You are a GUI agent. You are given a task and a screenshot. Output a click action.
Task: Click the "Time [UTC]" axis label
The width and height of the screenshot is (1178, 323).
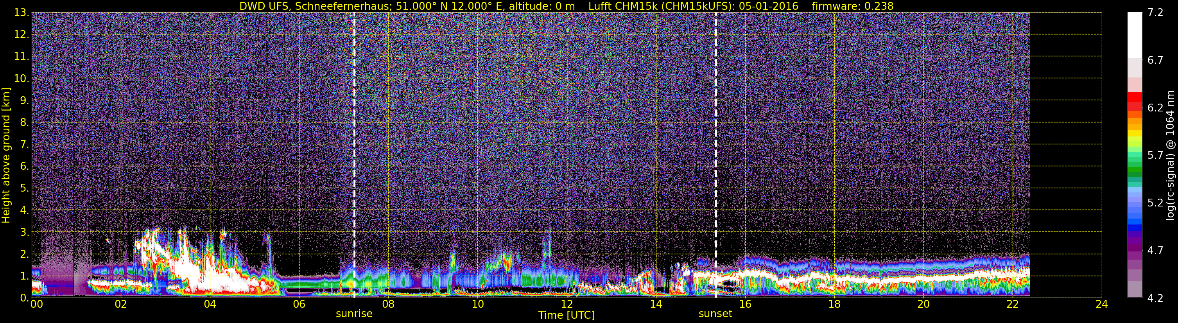567,315
